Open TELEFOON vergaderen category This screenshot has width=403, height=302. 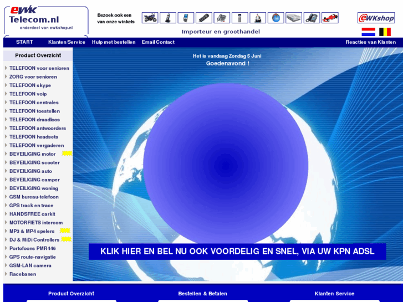click(37, 146)
